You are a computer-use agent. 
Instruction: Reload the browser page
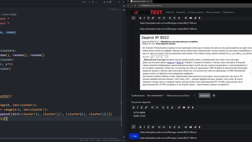tap(135, 6)
